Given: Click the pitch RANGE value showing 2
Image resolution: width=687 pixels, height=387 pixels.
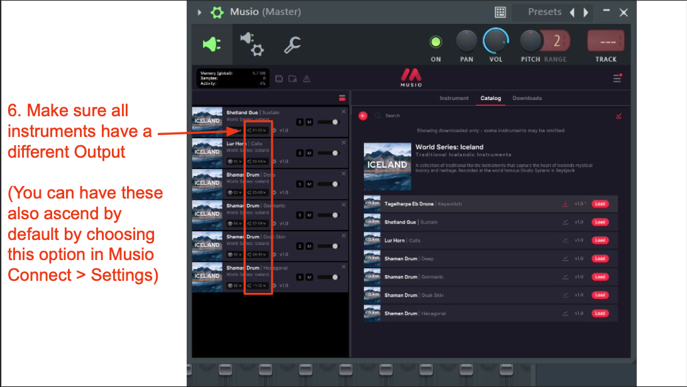Looking at the screenshot, I should click(x=557, y=41).
